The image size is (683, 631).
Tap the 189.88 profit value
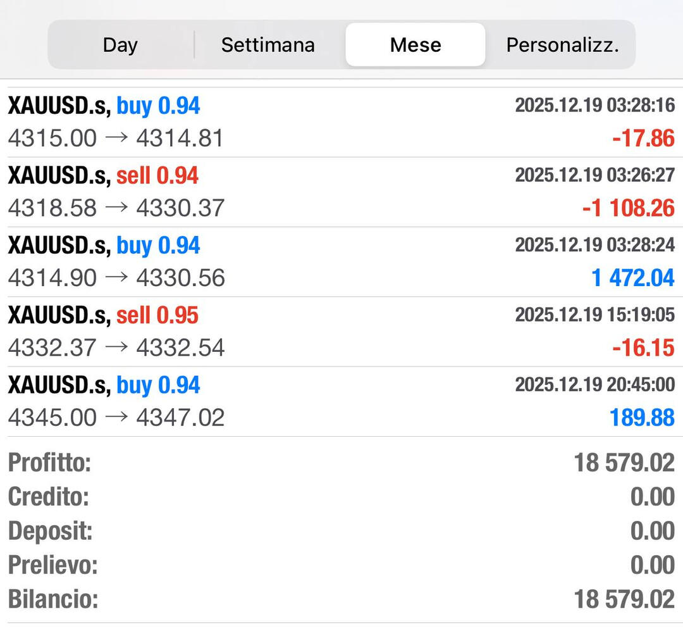[641, 418]
